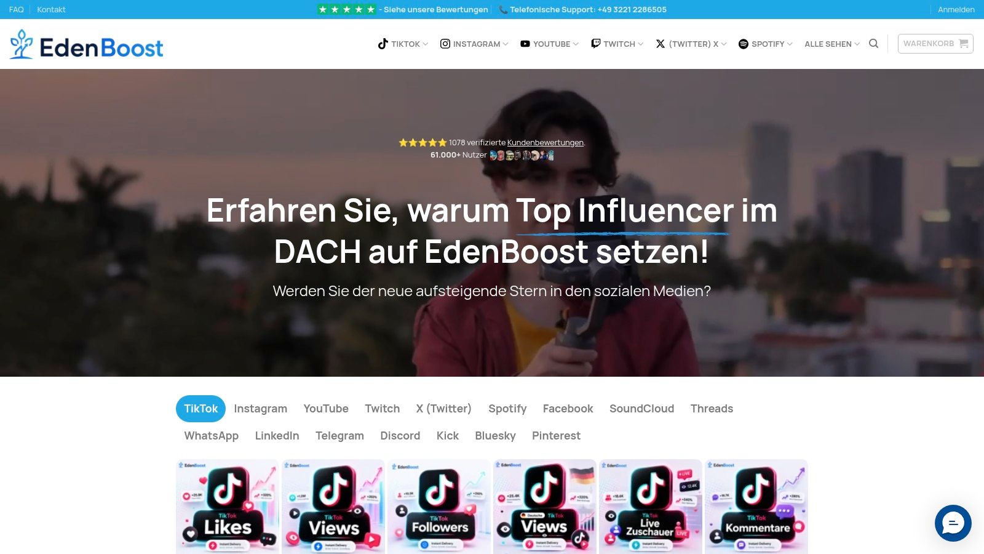Expand the Twitch menu chevron
Viewport: 984px width, 554px height.
coord(641,44)
